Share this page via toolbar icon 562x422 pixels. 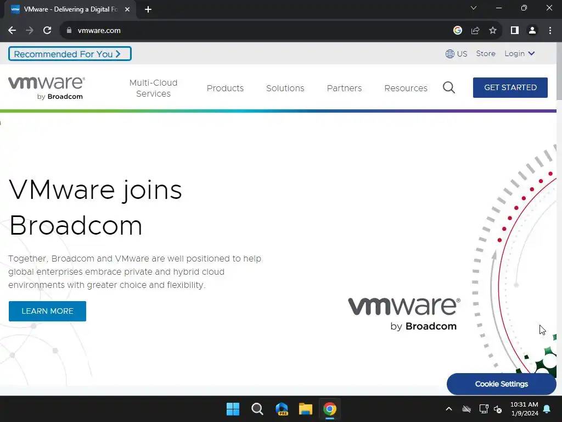475,31
